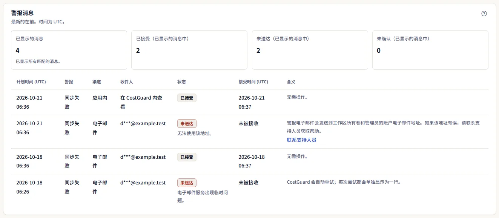Select the planned time "2026-10-18 06:26"
This screenshot has height=218, width=499.
(x=29, y=187)
